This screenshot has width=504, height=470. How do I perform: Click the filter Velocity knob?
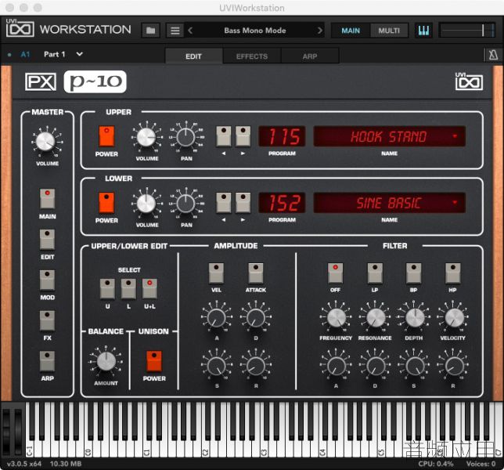pos(454,317)
